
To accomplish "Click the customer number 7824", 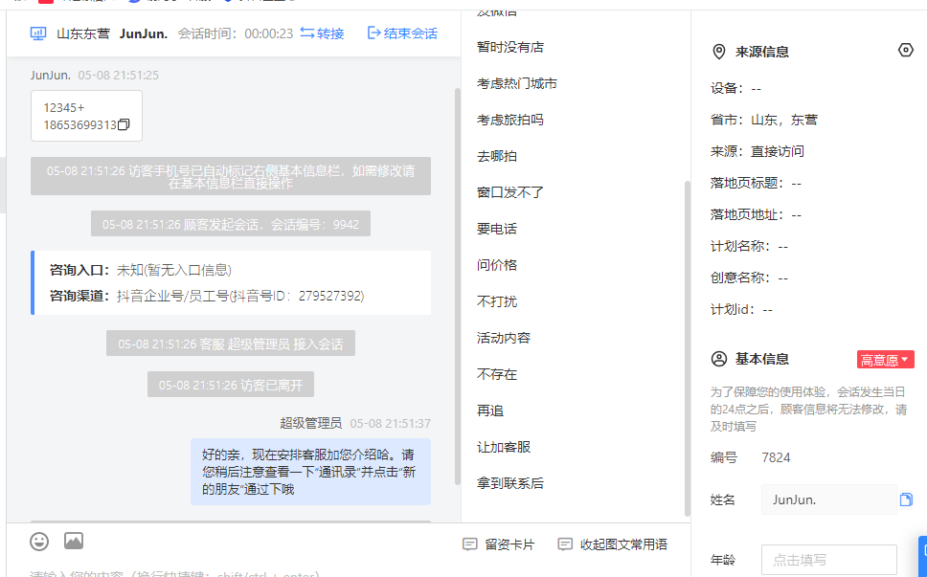I will tap(776, 457).
